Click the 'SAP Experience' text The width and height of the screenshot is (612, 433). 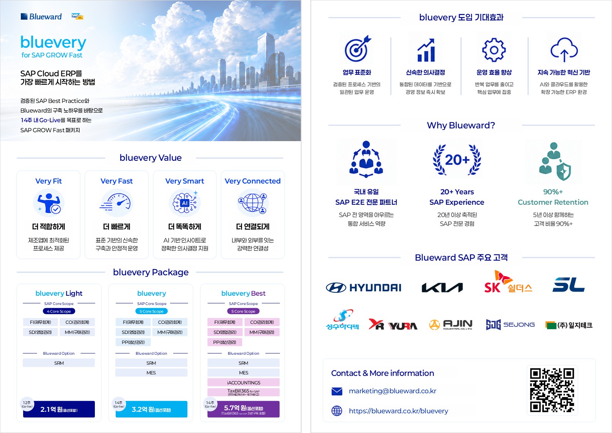[x=457, y=202]
